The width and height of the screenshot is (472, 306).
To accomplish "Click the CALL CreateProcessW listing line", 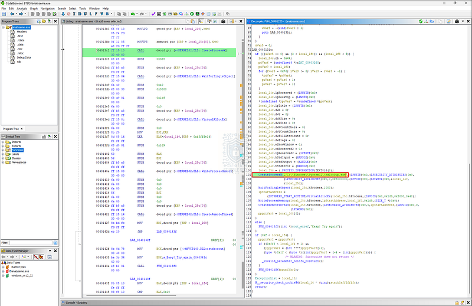I will (159, 53).
